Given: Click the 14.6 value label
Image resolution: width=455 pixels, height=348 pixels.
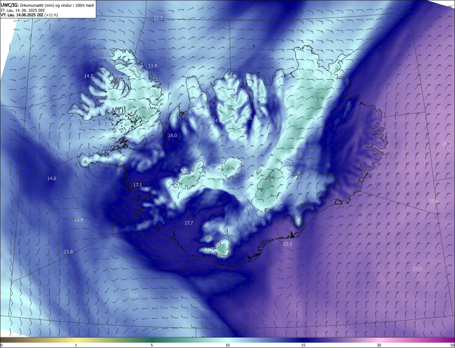Looking at the screenshot, I should pyautogui.click(x=52, y=178).
